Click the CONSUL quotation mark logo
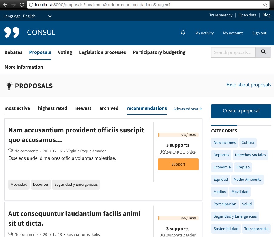The width and height of the screenshot is (274, 237). coord(12,33)
